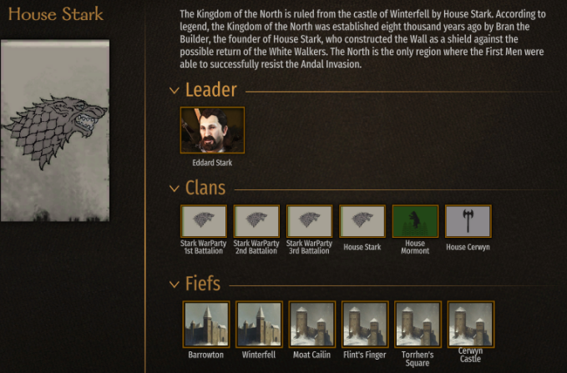The image size is (567, 373).
Task: Click the House Mormont name label
Action: coord(415,247)
